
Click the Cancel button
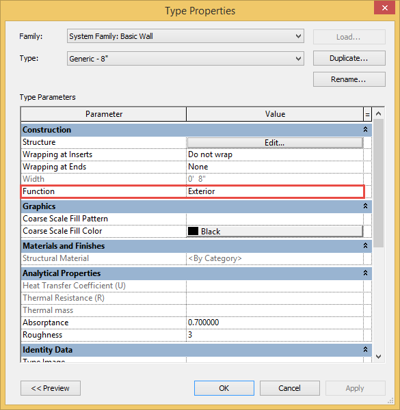click(x=290, y=388)
